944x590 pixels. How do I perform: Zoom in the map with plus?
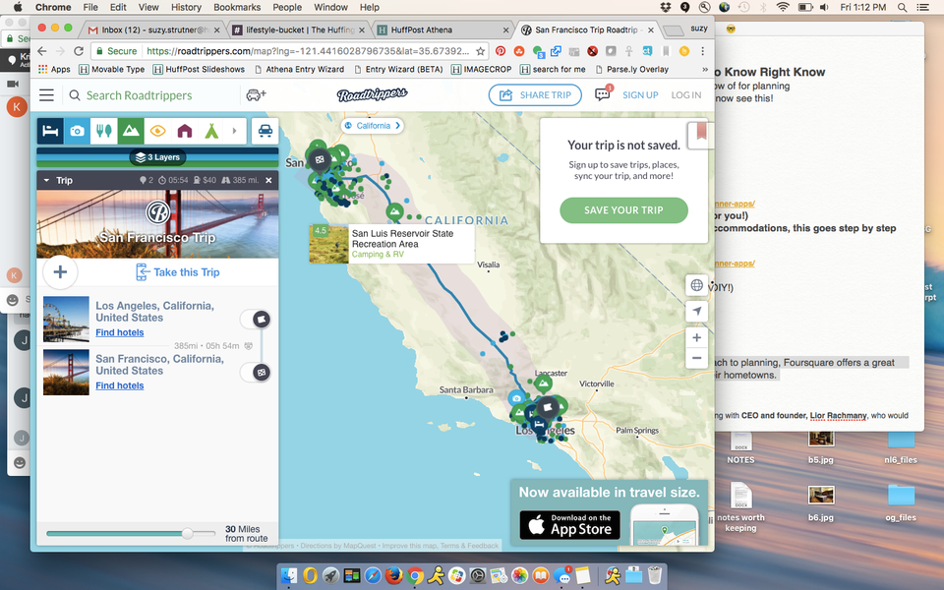pyautogui.click(x=696, y=337)
